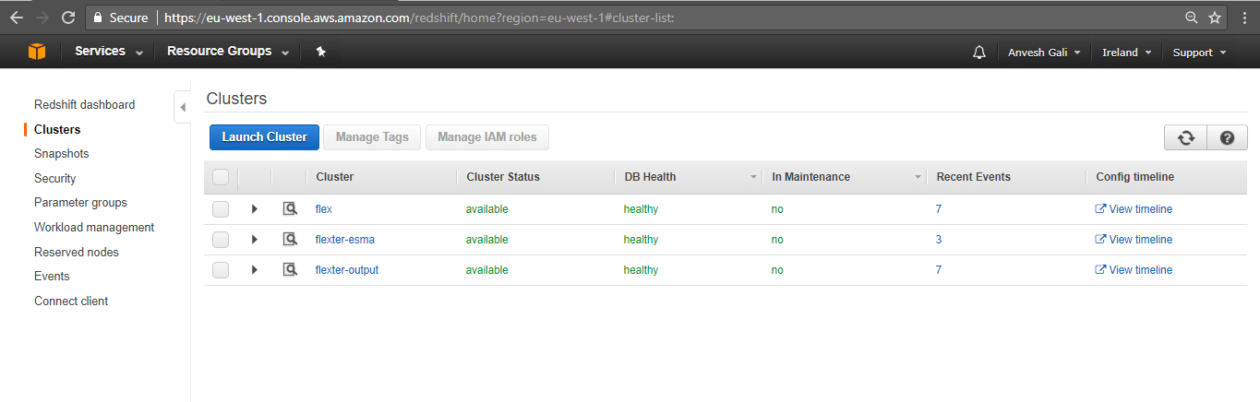1260x402 pixels.
Task: Open the 3 recent events for flexter-esma
Action: (x=939, y=240)
